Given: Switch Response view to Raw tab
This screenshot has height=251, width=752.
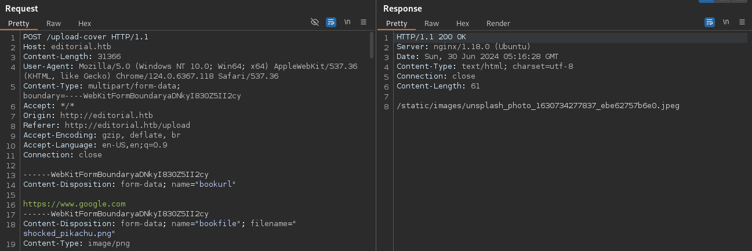Looking at the screenshot, I should (x=431, y=23).
